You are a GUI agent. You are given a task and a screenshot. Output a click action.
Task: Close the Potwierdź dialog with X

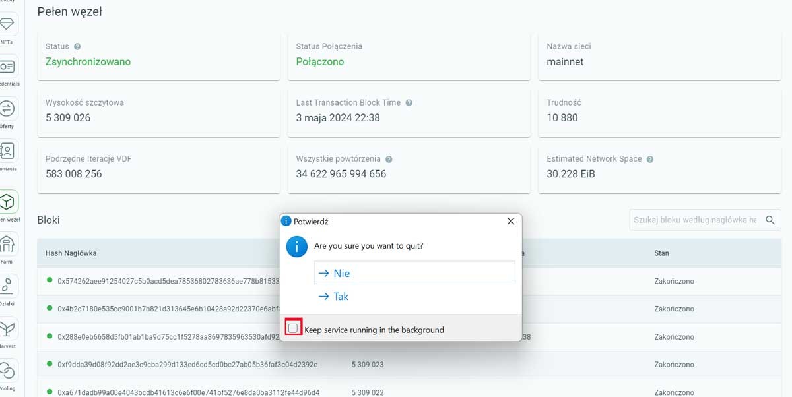tap(510, 222)
